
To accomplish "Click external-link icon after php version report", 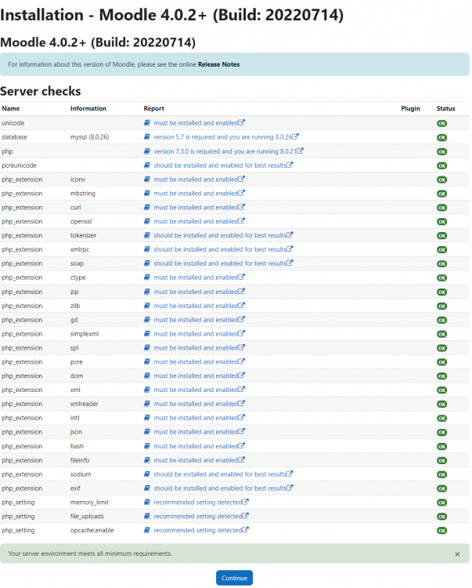I will point(301,151).
